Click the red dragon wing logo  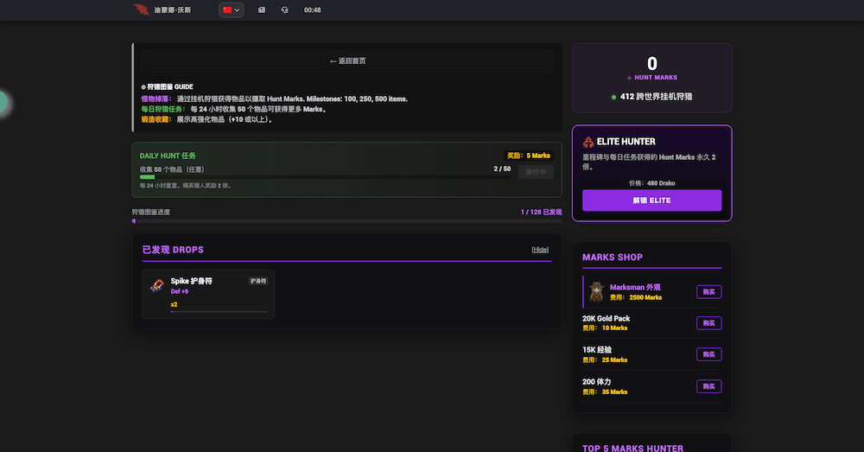[x=141, y=10]
